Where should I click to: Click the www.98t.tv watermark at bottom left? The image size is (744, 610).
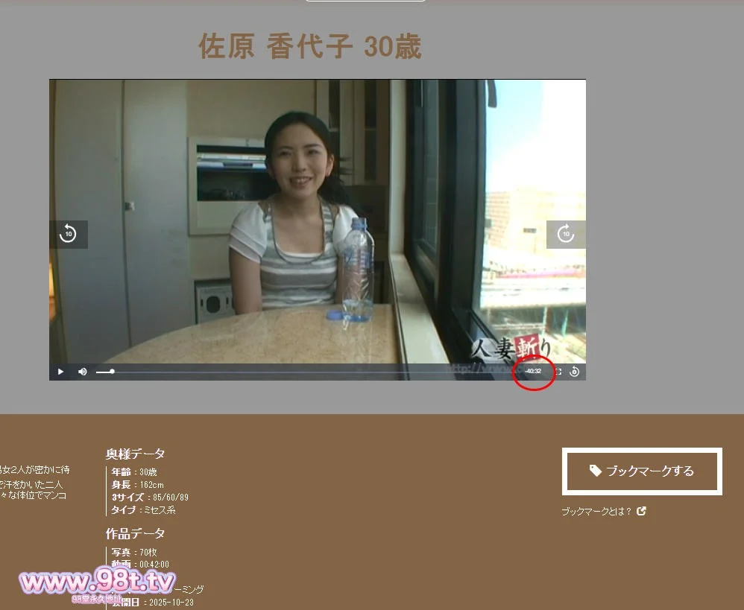tap(97, 582)
